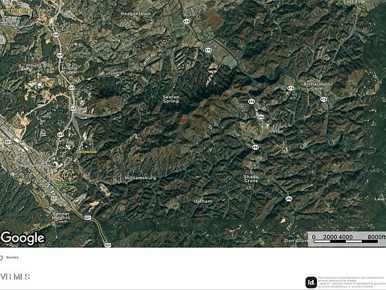Click route 454 shield beside Richardson Cove
The height and width of the screenshot is (290, 386).
[291, 88]
